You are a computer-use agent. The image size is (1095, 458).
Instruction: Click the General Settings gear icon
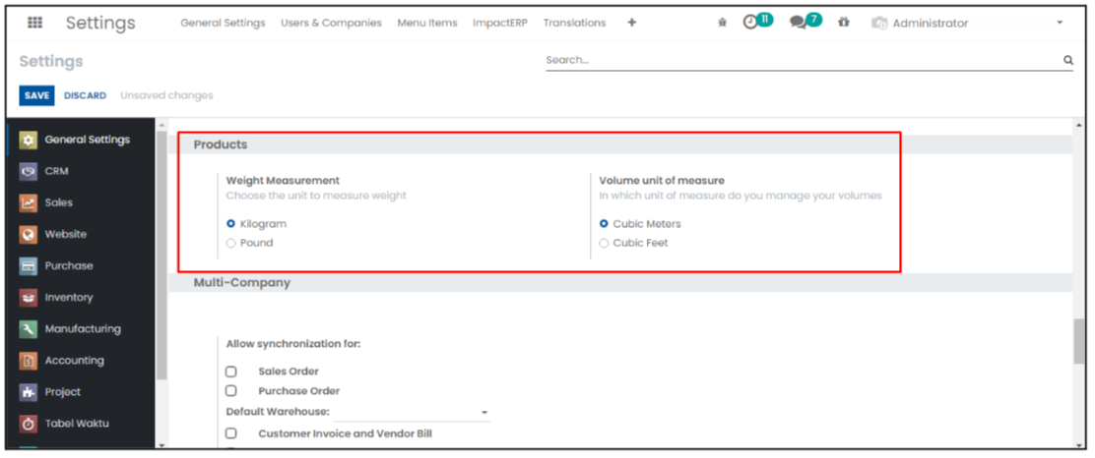pyautogui.click(x=28, y=140)
